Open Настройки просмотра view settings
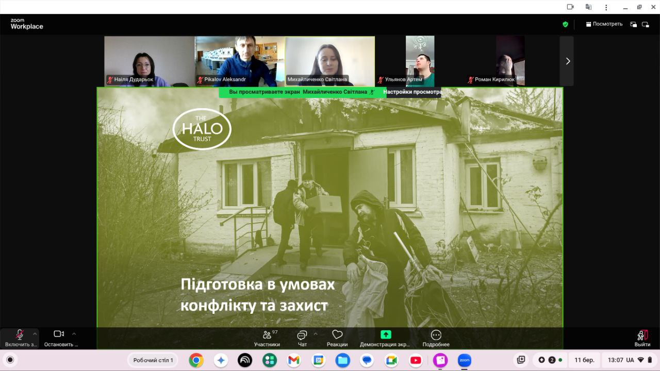Image resolution: width=660 pixels, height=371 pixels. 412,92
